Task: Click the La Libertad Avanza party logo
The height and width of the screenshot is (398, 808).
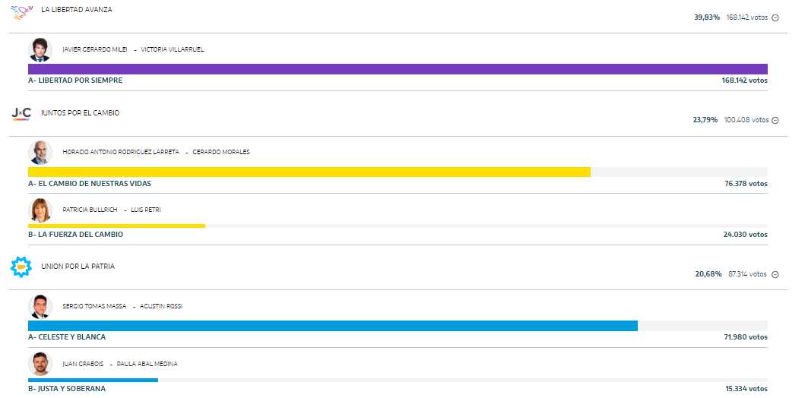Action: tap(22, 11)
